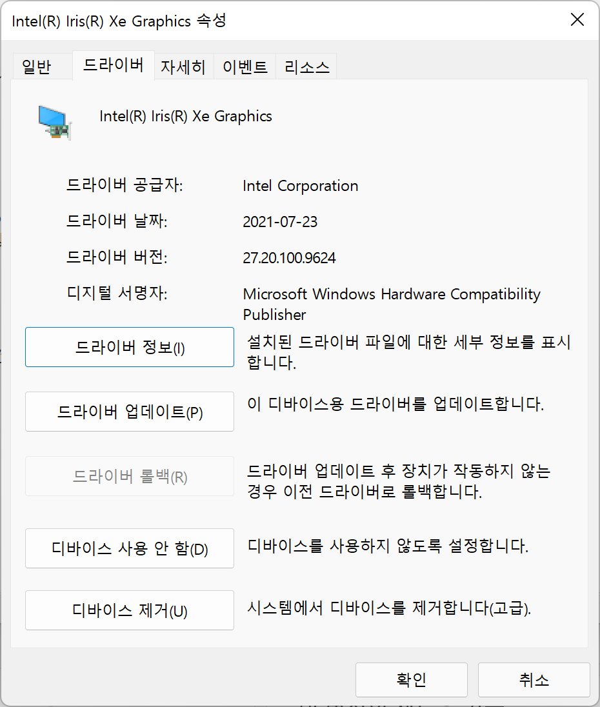Viewport: 600px width, 707px height.
Task: Click the 드라이버 정보(I) button
Action: tap(130, 347)
